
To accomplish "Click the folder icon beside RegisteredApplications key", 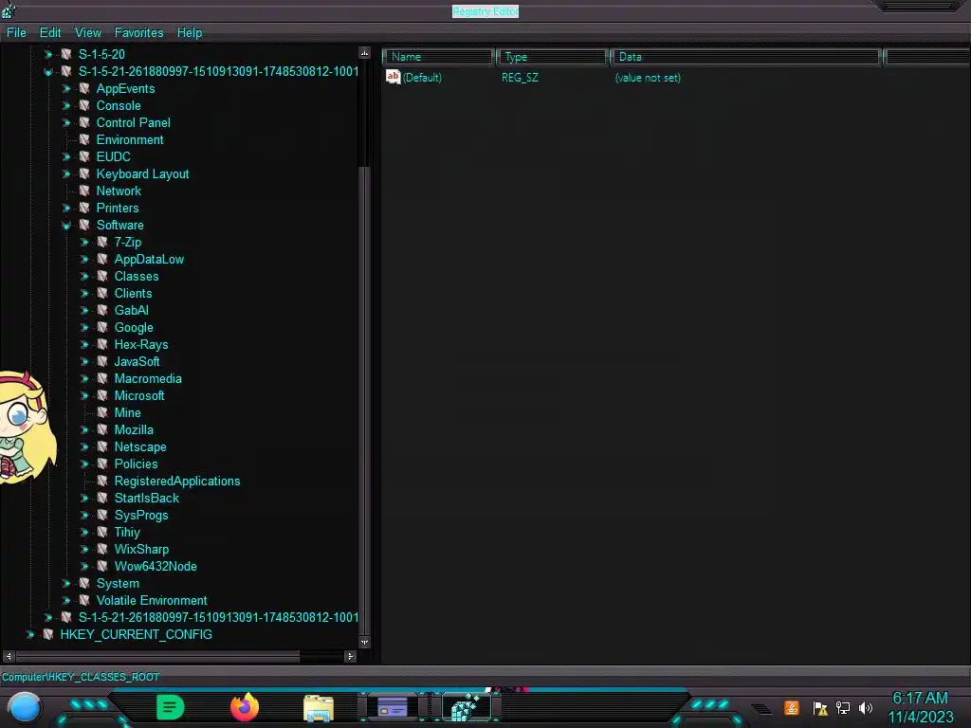I will (102, 481).
